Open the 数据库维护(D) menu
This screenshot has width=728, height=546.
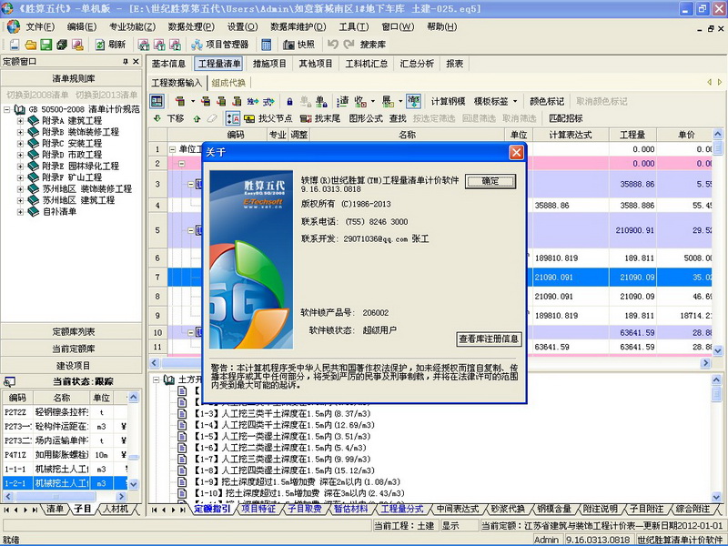pos(298,26)
